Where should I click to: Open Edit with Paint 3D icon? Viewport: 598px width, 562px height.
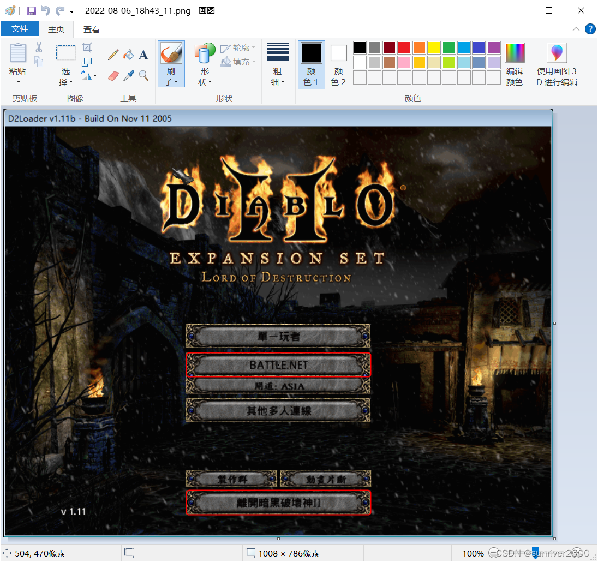(x=557, y=52)
